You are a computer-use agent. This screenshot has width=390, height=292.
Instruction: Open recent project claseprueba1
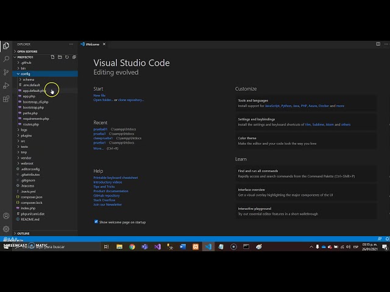(103, 138)
